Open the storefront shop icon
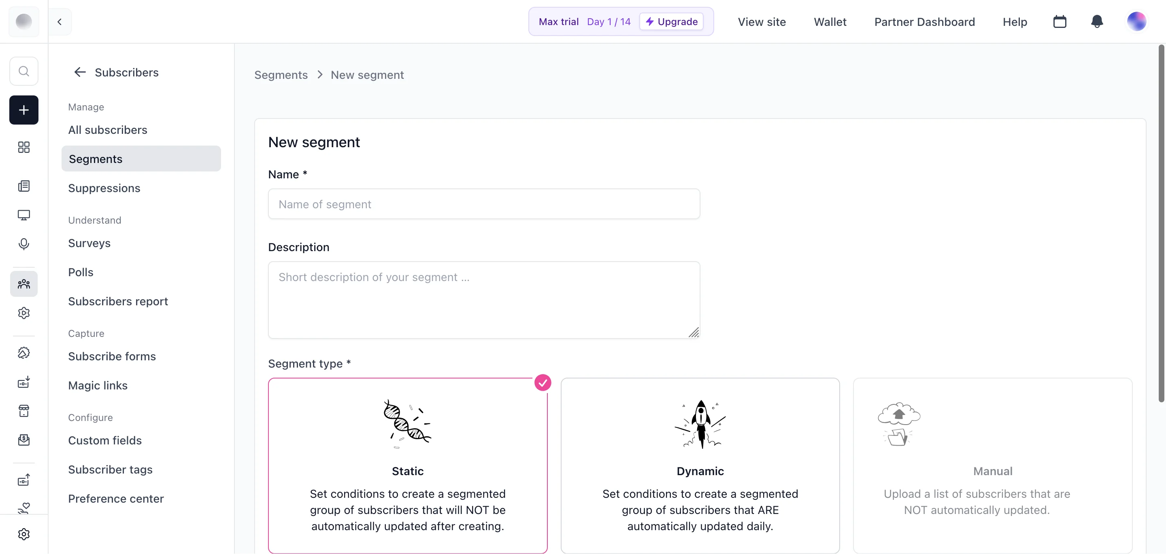The height and width of the screenshot is (554, 1166). coord(23,411)
